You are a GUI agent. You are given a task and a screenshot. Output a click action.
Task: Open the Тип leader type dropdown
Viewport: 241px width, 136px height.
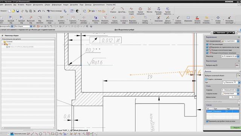[231, 82]
